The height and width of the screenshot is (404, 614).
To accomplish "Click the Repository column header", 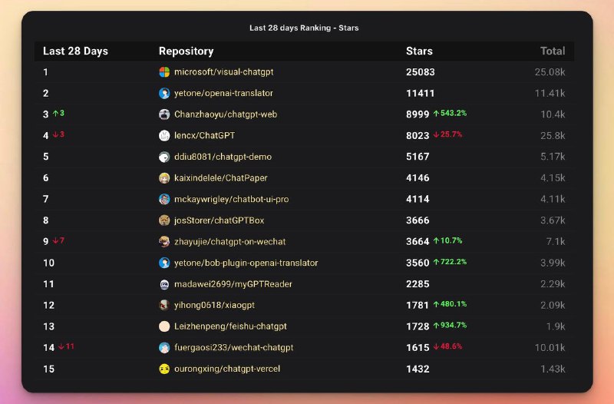I will 186,51.
